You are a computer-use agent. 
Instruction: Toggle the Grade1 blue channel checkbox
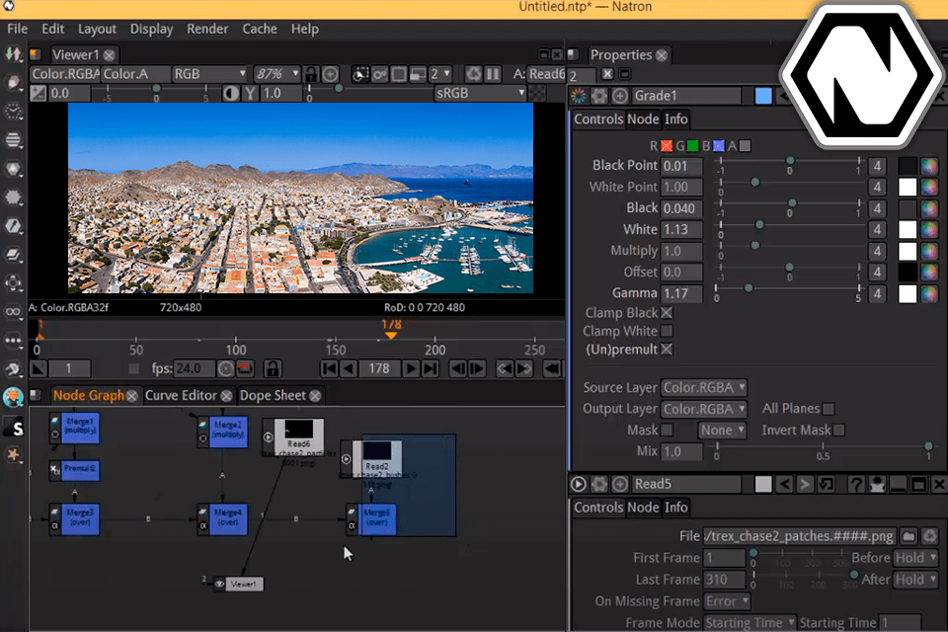718,146
